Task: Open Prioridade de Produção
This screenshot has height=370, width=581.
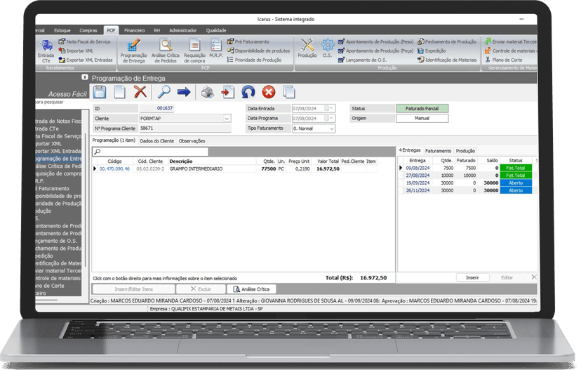Action: [x=254, y=60]
